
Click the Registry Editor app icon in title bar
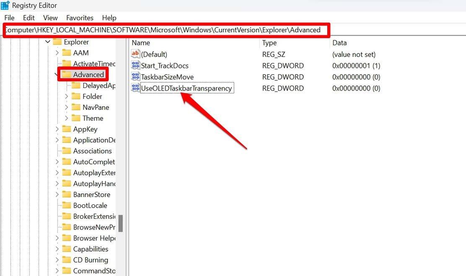pos(5,5)
